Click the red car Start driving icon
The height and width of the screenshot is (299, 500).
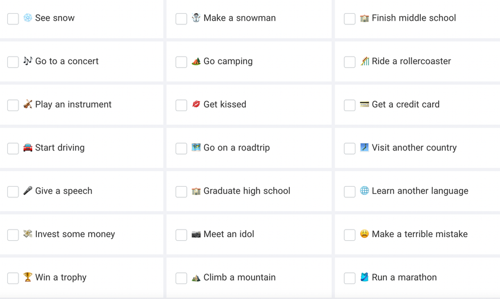pos(28,147)
